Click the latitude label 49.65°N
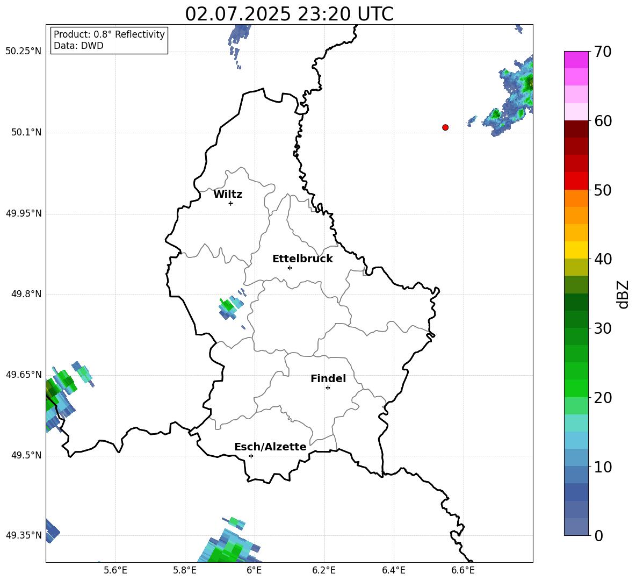This screenshot has width=636, height=581. tap(24, 375)
